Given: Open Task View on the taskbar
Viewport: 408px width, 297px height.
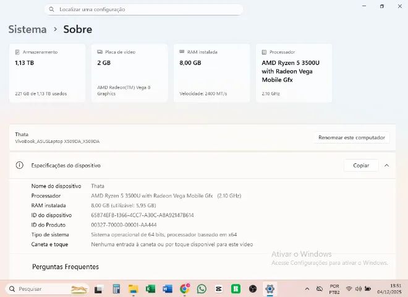Looking at the screenshot, I should pyautogui.click(x=98, y=289).
